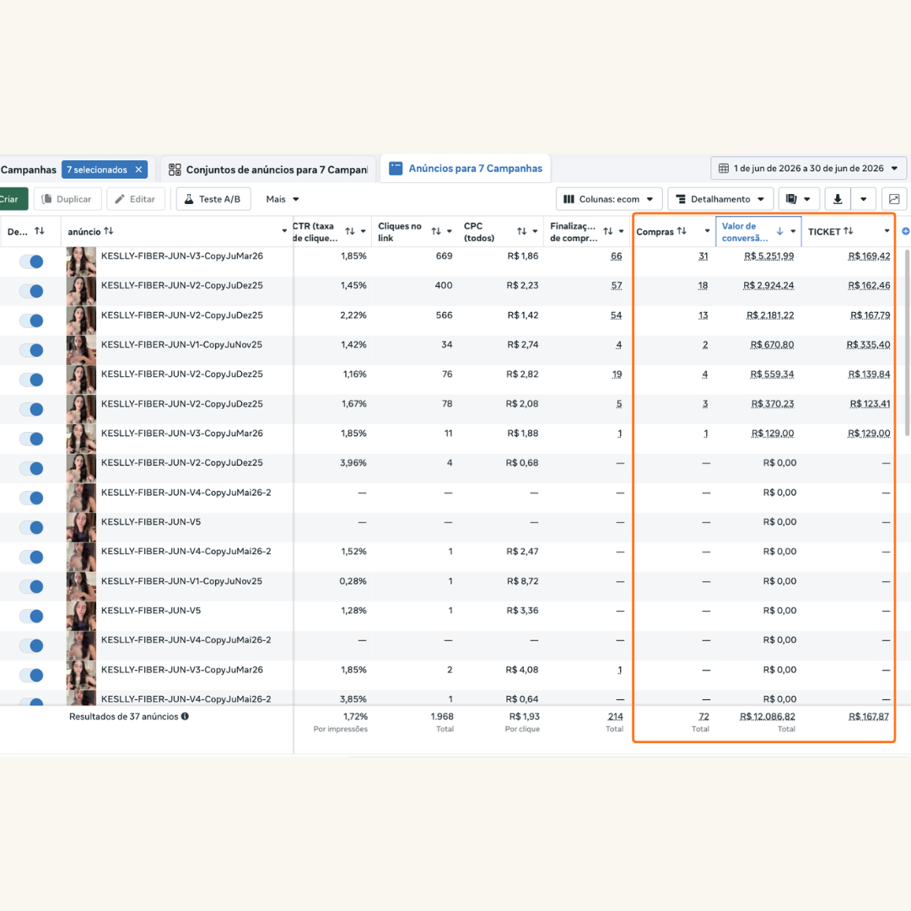Image resolution: width=911 pixels, height=911 pixels.
Task: Add a column with the blue plus icon
Action: 905,231
